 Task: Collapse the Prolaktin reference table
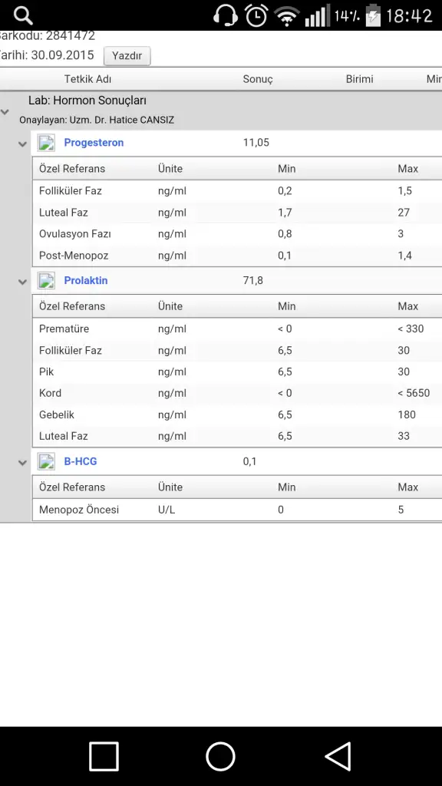pos(22,282)
